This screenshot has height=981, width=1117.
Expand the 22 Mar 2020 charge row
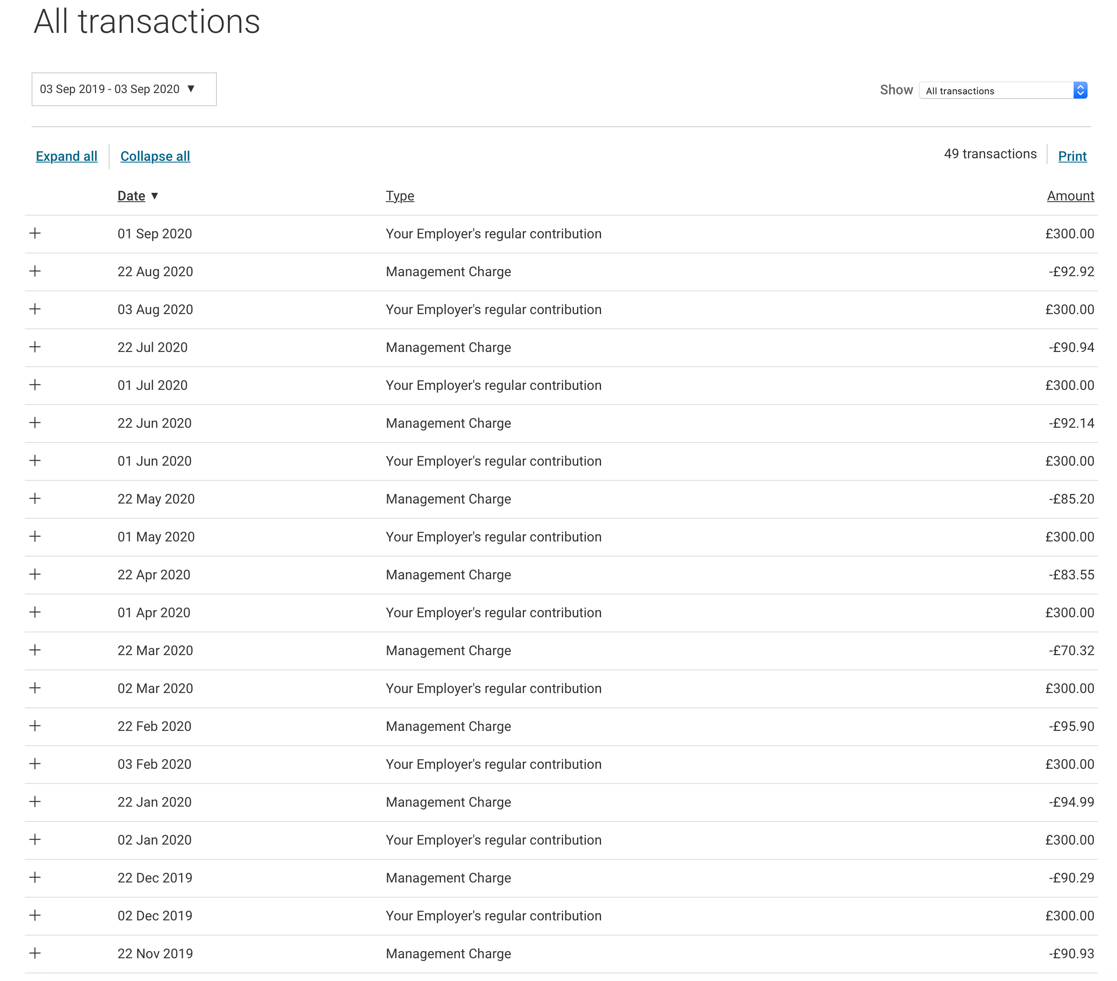[35, 650]
